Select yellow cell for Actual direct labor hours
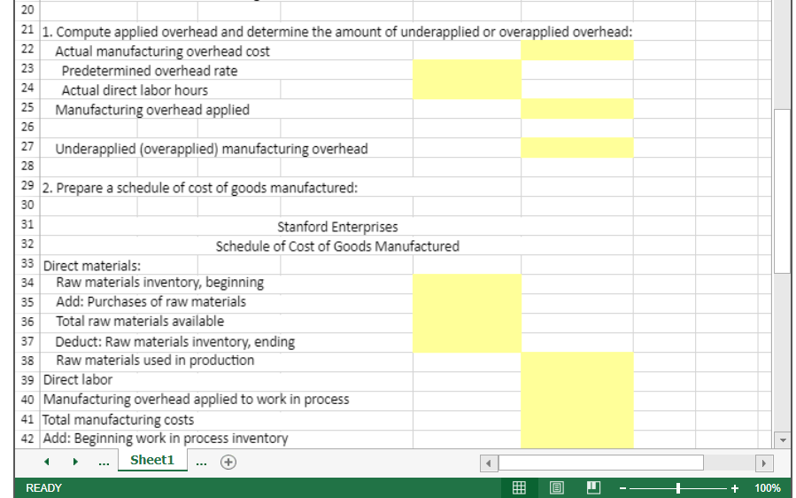The width and height of the screenshot is (796, 498). tap(467, 89)
